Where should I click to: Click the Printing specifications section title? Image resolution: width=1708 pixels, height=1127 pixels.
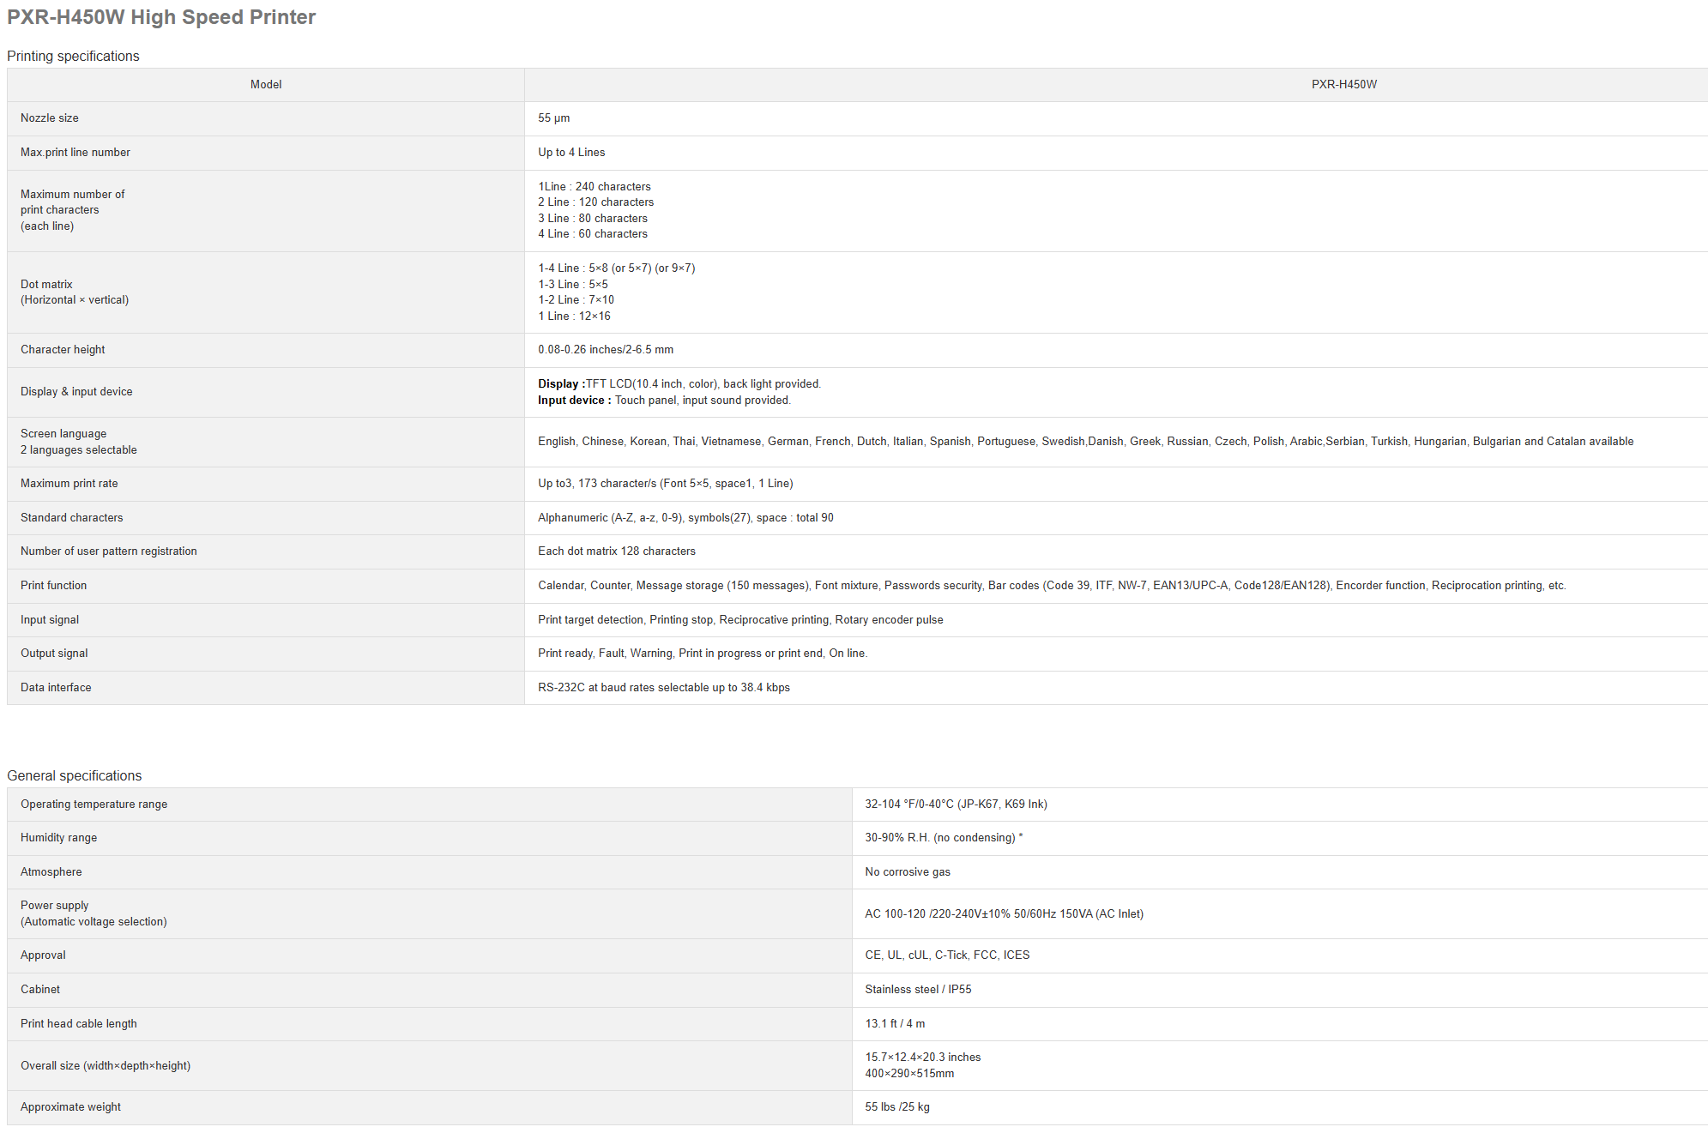pos(73,56)
